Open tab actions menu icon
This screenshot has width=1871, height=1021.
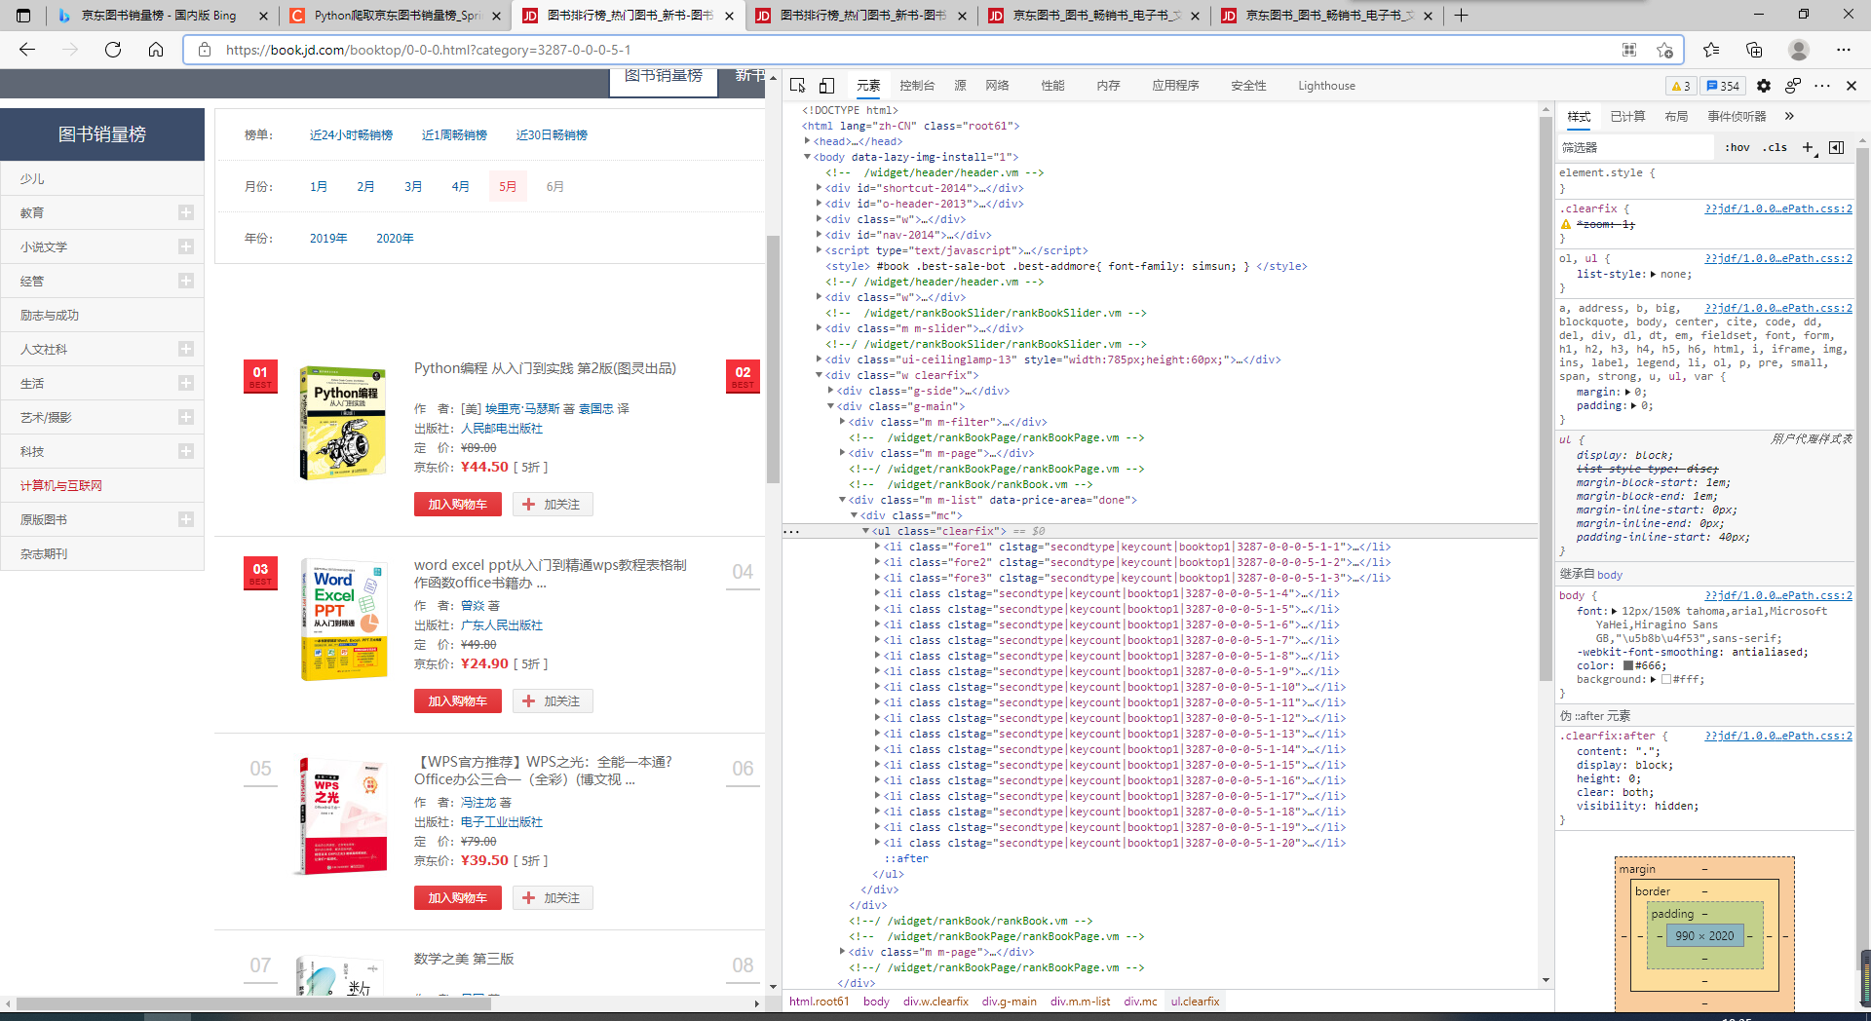(23, 16)
